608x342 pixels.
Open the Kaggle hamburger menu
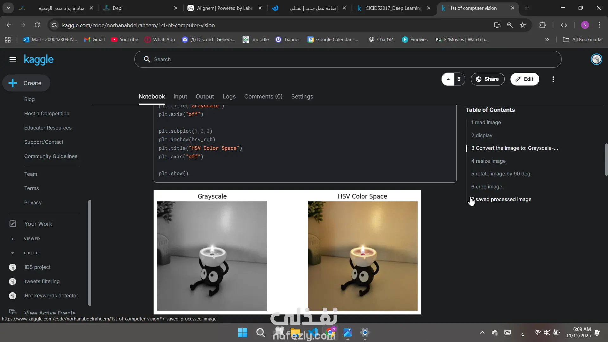pos(13,60)
